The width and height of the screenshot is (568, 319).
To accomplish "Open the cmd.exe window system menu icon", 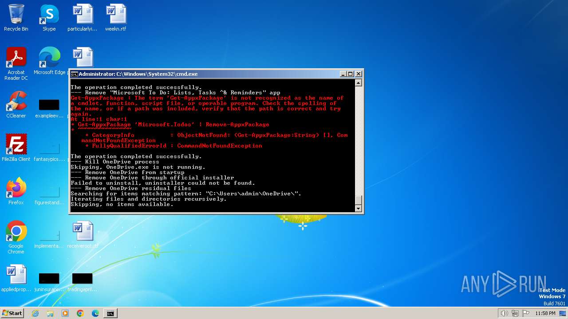I will 75,74.
